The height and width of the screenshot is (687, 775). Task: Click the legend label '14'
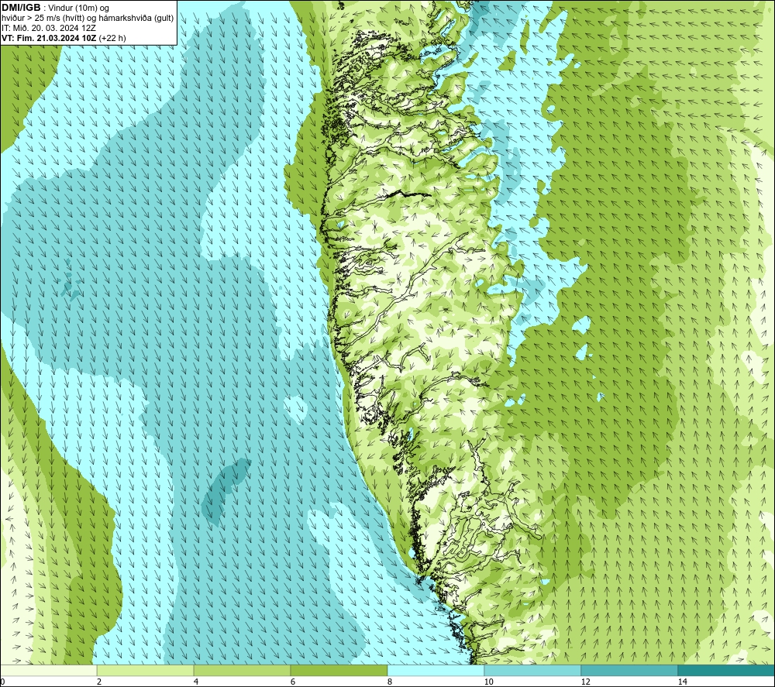pyautogui.click(x=682, y=682)
